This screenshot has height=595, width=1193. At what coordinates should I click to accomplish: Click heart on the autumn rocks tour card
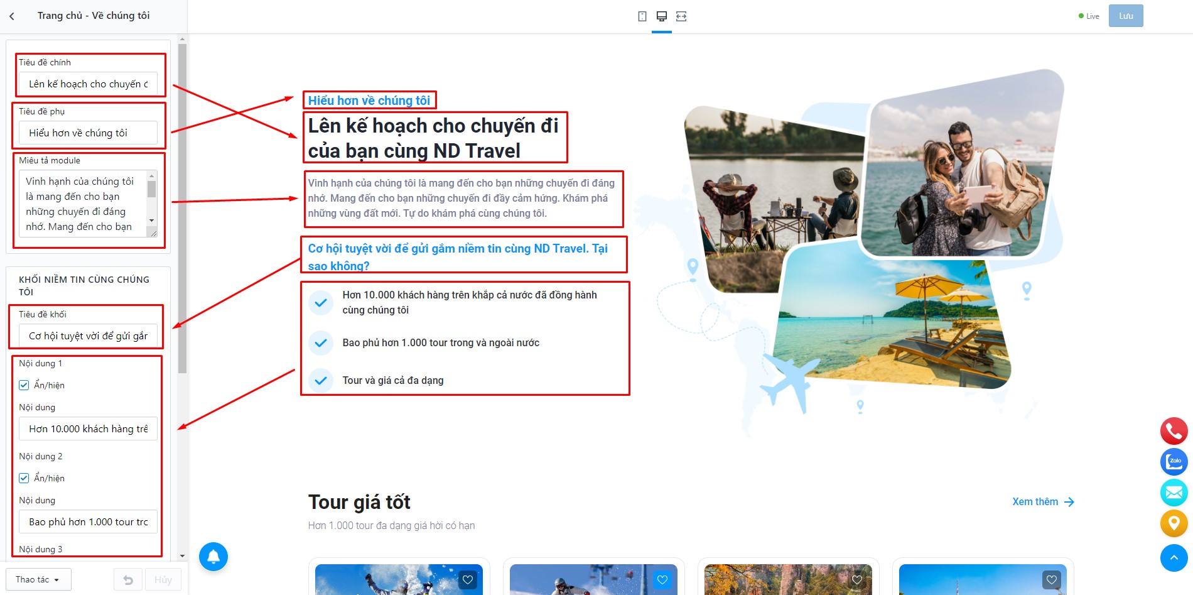click(x=857, y=580)
